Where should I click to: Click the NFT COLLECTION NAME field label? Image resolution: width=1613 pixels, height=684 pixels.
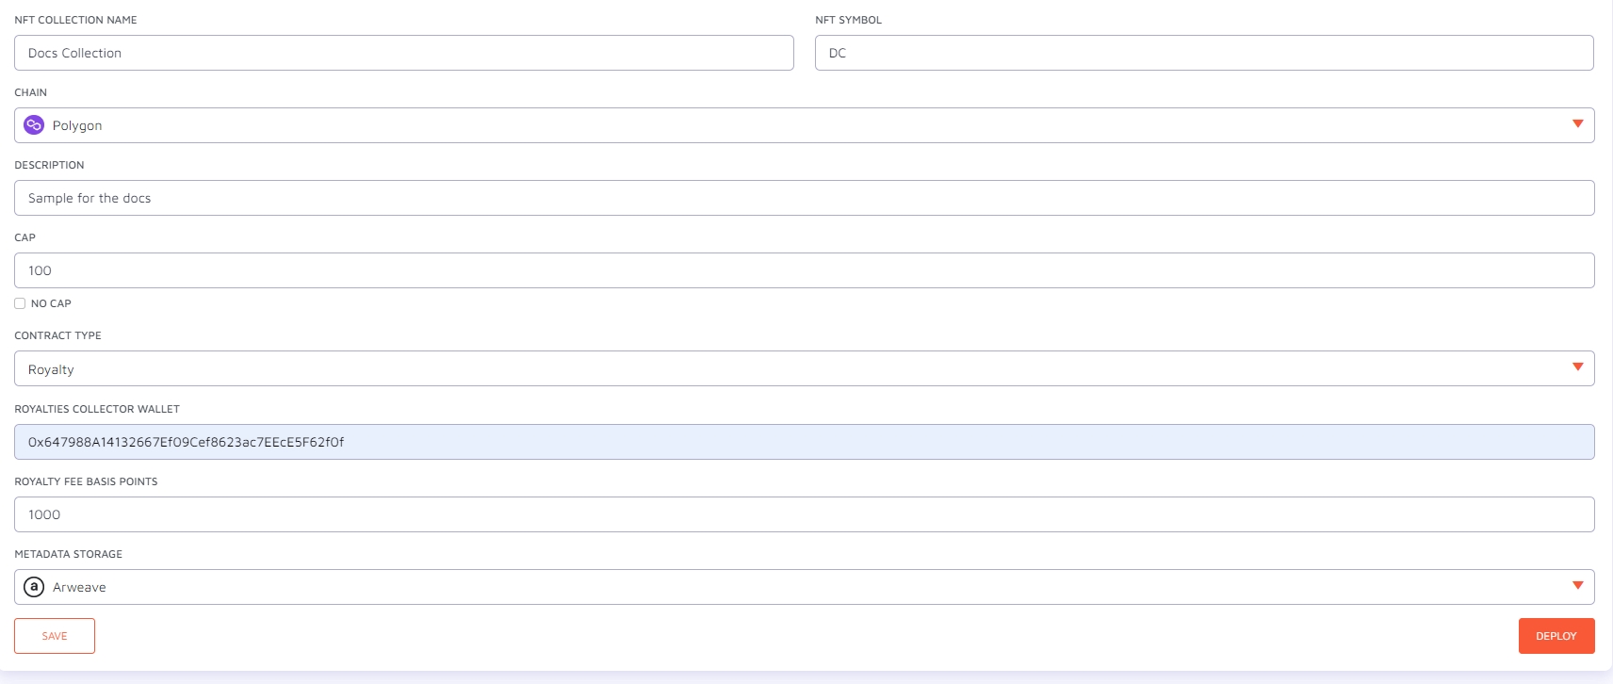(x=75, y=20)
